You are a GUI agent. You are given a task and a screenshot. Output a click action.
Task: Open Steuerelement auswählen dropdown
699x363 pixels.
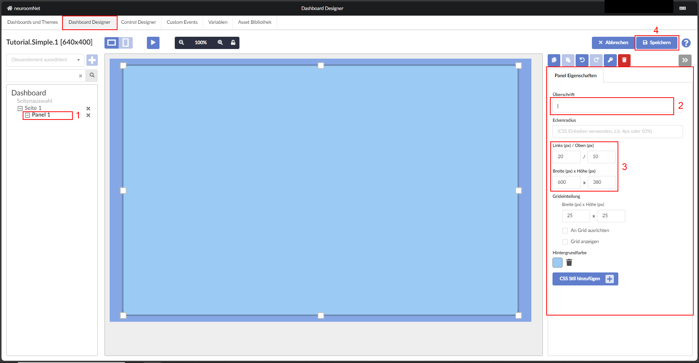tap(45, 60)
